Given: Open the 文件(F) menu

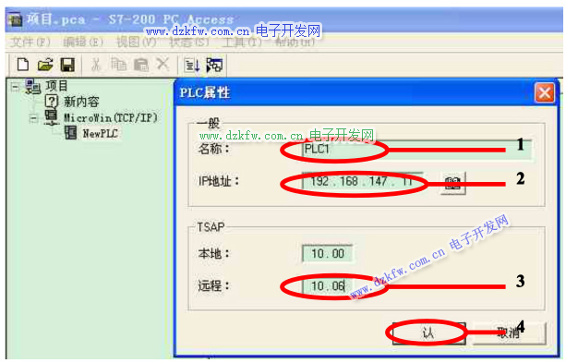Looking at the screenshot, I should [x=30, y=42].
